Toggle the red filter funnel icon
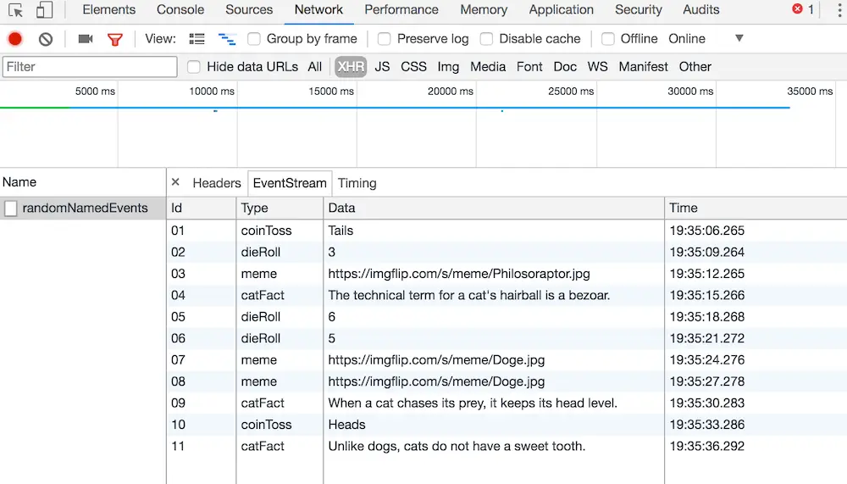Image resolution: width=847 pixels, height=484 pixels. tap(115, 39)
